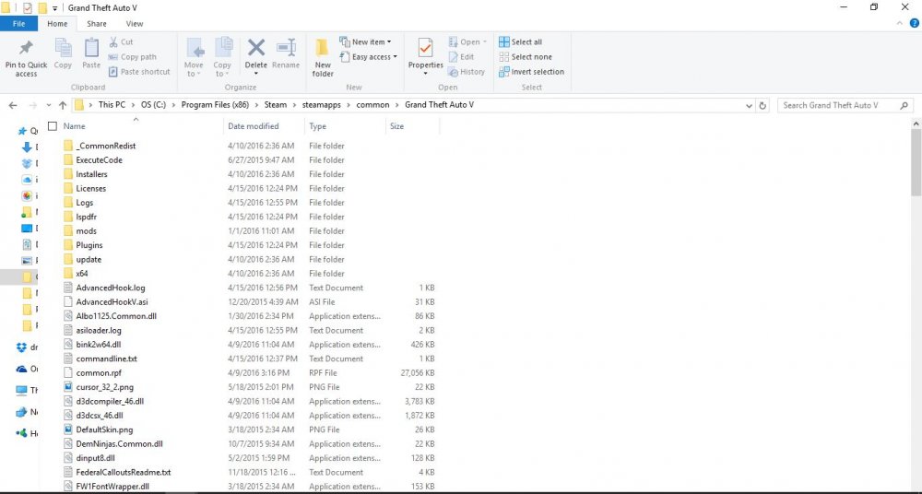Expand the Delete dropdown arrow

point(255,74)
